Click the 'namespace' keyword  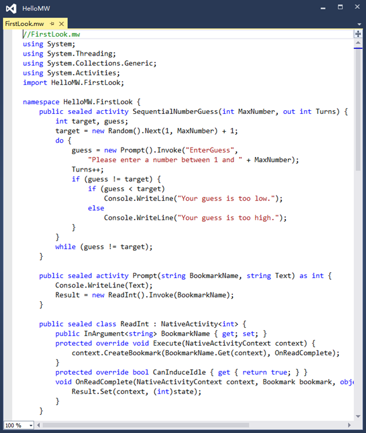coord(41,102)
